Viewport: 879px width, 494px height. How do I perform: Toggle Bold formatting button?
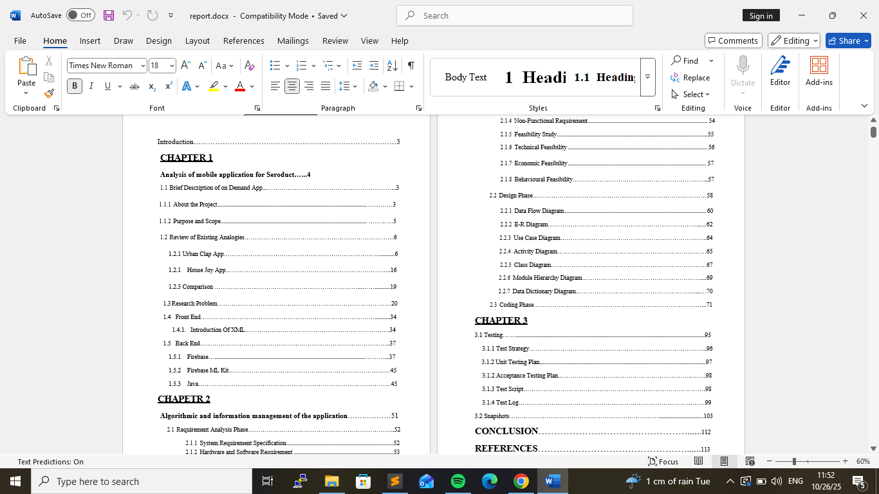click(75, 86)
